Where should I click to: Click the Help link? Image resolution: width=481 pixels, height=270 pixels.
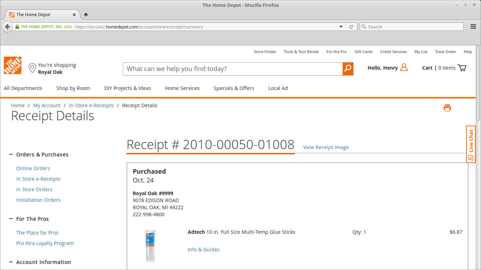pyautogui.click(x=468, y=52)
